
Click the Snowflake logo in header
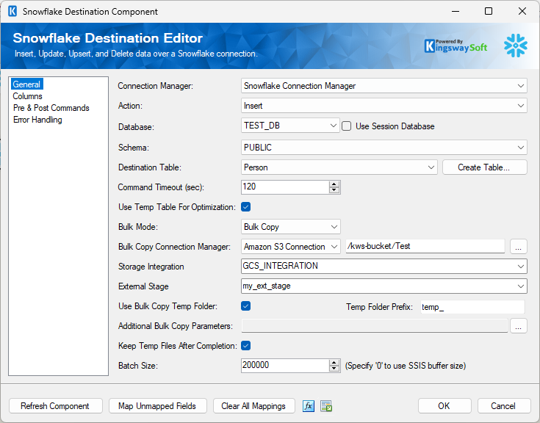tap(515, 46)
